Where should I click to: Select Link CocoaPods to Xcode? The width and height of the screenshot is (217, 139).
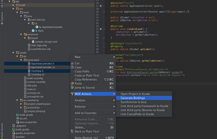click(144, 114)
